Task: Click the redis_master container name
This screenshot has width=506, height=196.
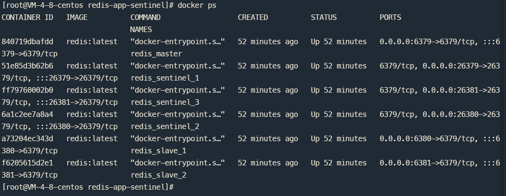Action: [x=156, y=54]
